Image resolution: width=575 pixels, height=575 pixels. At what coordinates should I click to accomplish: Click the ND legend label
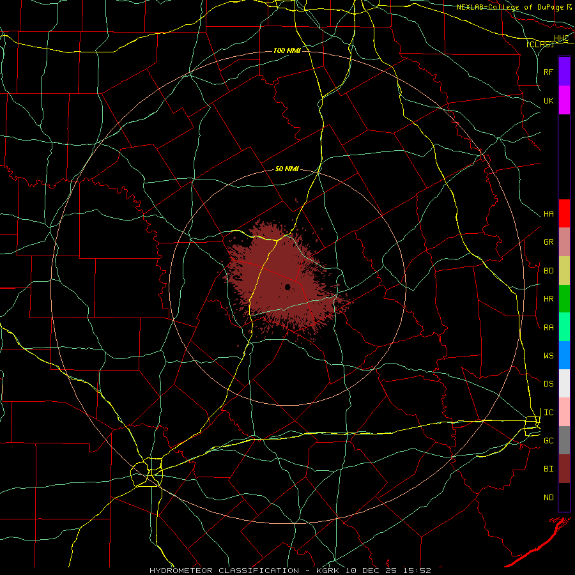pyautogui.click(x=548, y=498)
